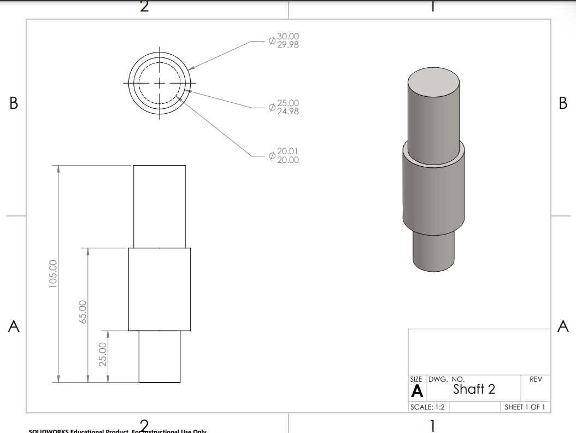Click the REV field in title block
Viewport: 576px width, 433px height.
[x=536, y=379]
